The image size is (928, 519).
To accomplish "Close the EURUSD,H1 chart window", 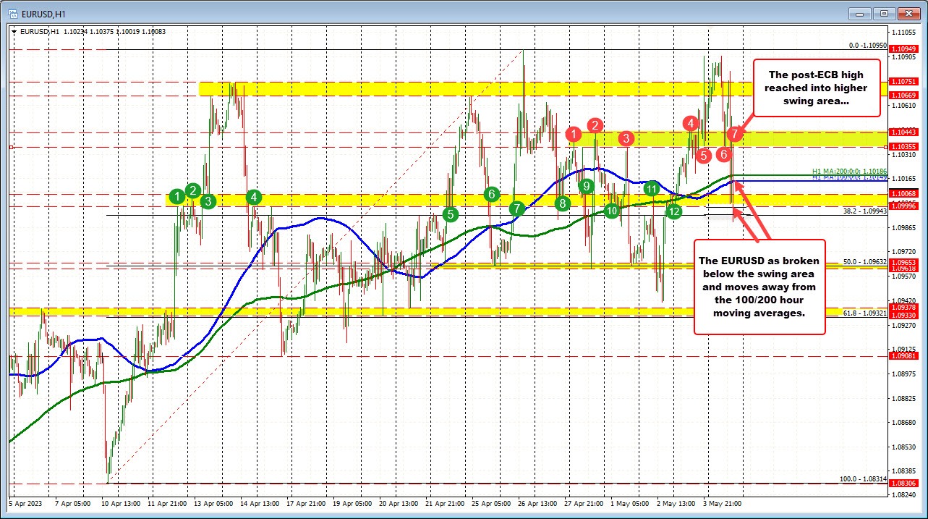I will click(x=908, y=13).
